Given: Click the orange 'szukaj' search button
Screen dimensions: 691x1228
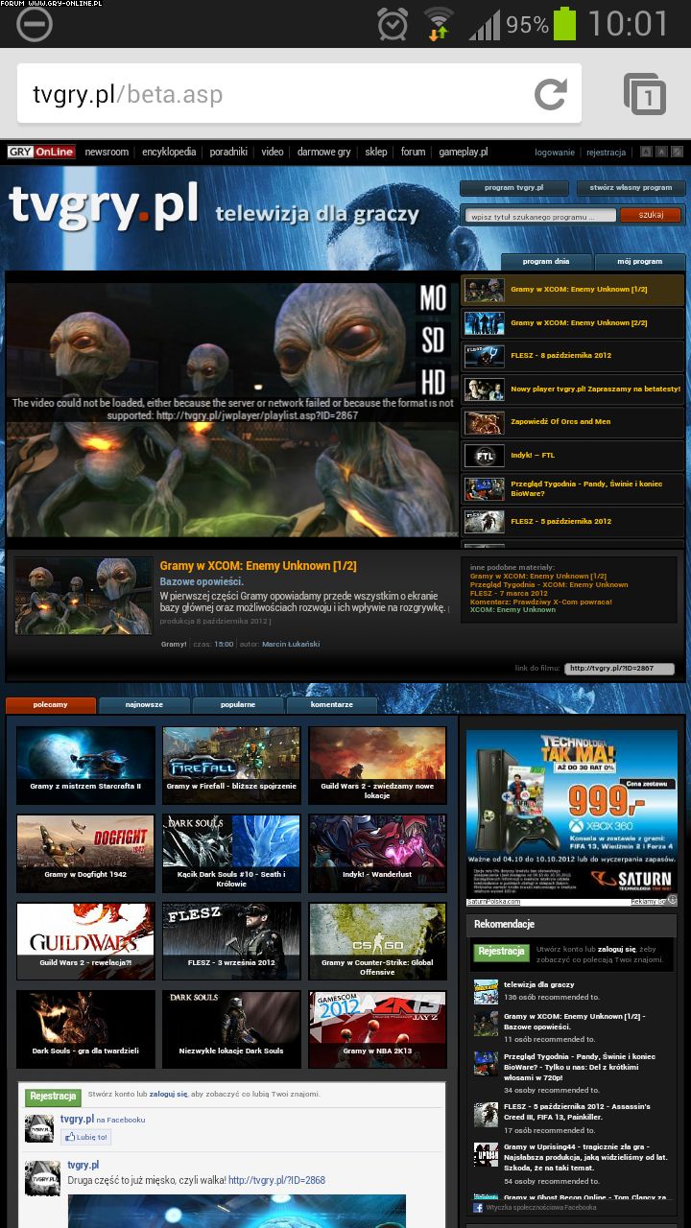Looking at the screenshot, I should pyautogui.click(x=651, y=215).
